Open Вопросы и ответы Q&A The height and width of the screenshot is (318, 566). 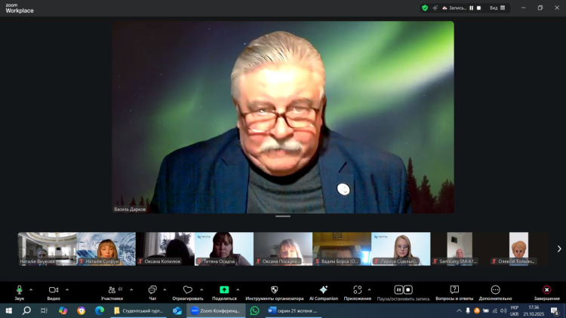click(454, 290)
